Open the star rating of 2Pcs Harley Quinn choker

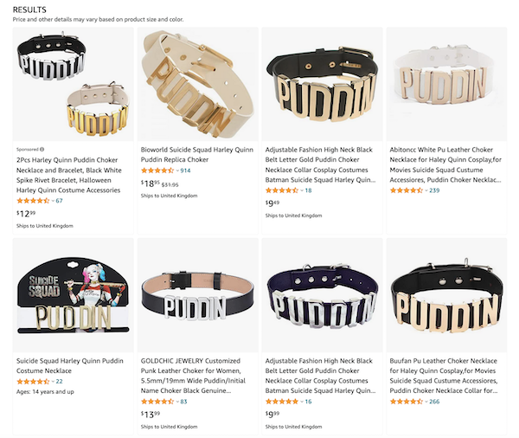click(33, 201)
